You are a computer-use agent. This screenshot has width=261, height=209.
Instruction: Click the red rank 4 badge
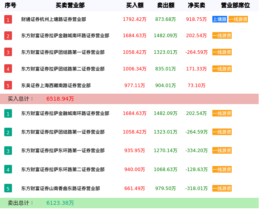pos(8,69)
